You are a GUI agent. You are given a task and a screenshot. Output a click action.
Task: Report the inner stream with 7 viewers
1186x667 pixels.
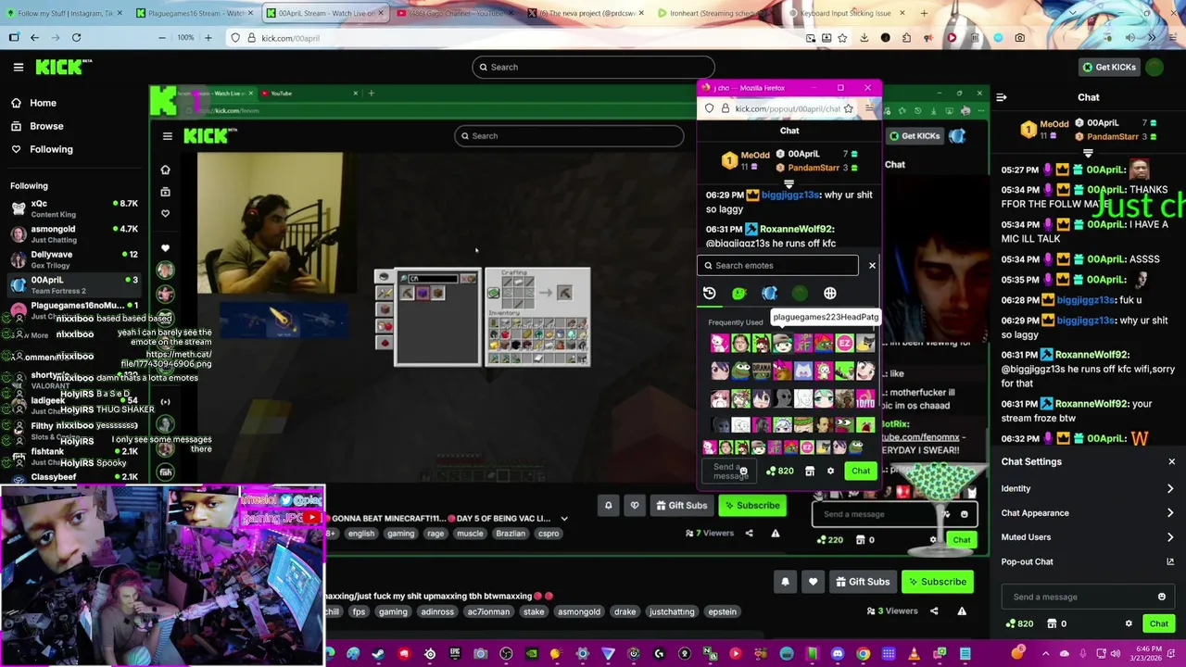point(776,533)
